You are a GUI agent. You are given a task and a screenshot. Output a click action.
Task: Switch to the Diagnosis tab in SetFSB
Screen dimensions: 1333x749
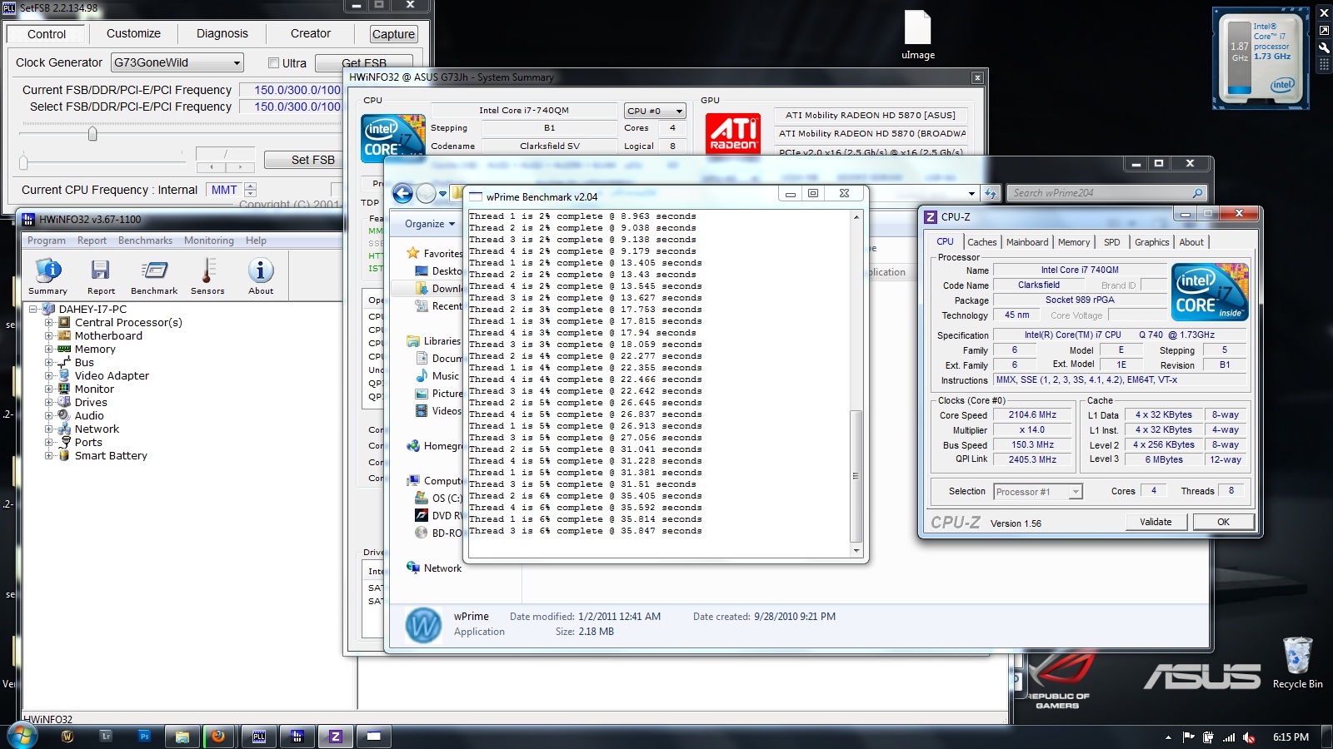222,34
